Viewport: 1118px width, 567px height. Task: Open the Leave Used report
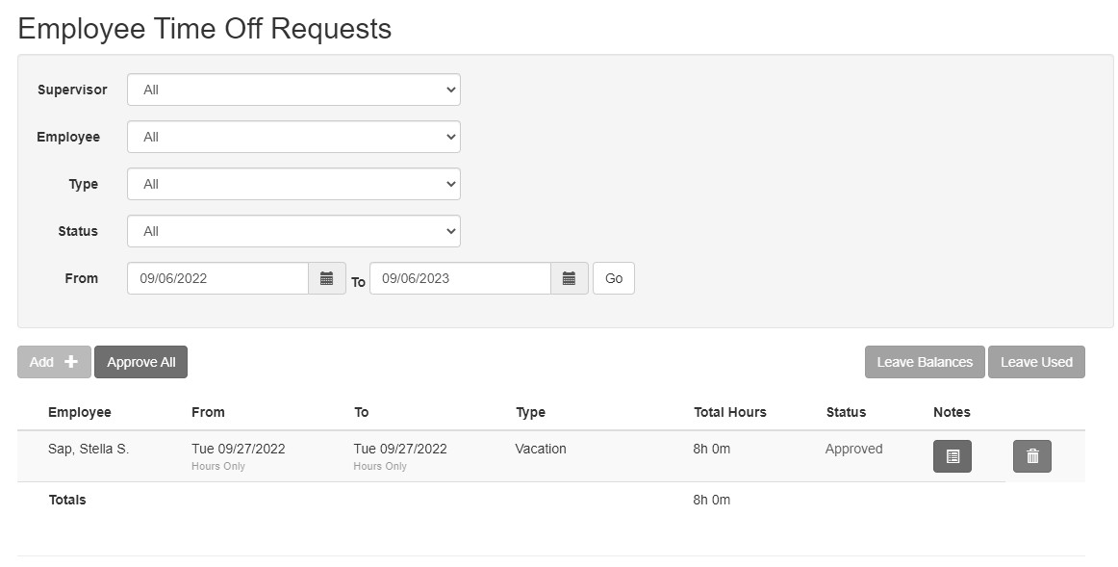(1036, 362)
